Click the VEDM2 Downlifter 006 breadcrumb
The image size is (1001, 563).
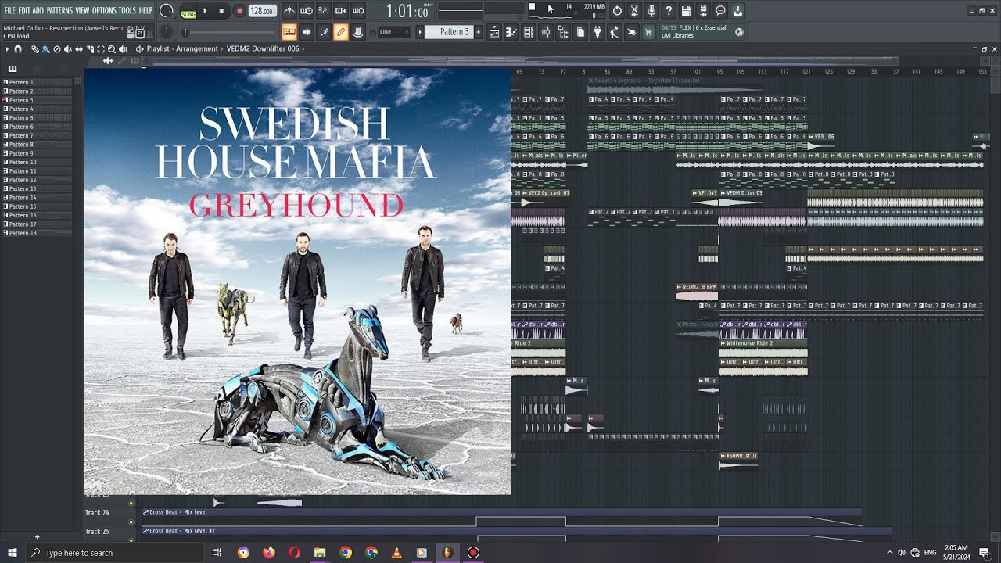point(263,48)
